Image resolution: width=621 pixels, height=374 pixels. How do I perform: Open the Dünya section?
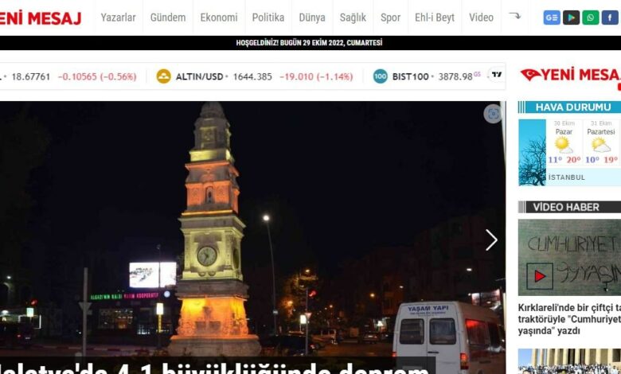pos(312,18)
